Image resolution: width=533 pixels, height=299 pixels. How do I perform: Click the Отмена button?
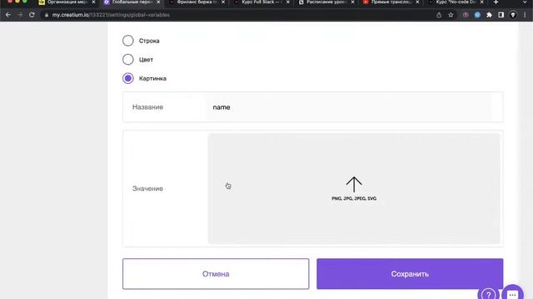click(x=216, y=274)
